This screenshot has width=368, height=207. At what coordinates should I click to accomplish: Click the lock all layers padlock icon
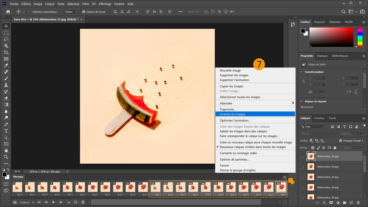pyautogui.click(x=335, y=148)
